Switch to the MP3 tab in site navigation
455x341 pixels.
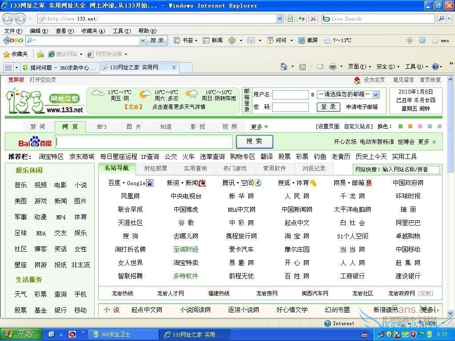click(102, 127)
